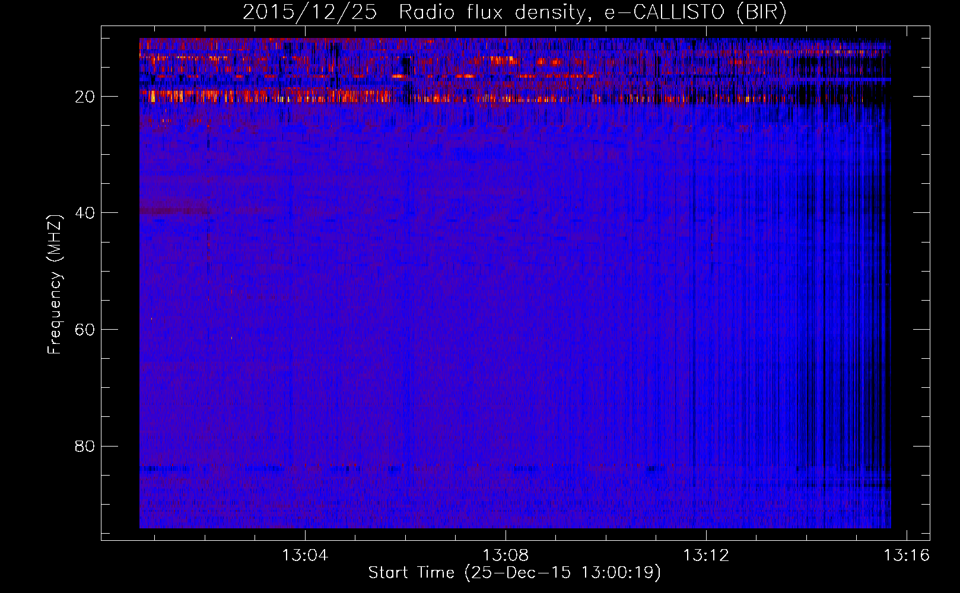Click the 'Frequency (MHZ)' y-axis label
The width and height of the screenshot is (960, 593).
coord(55,285)
